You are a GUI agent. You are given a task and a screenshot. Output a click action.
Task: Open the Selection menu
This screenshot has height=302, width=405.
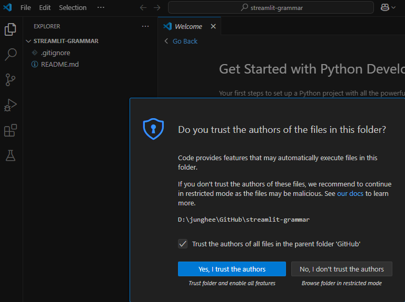[x=73, y=8]
